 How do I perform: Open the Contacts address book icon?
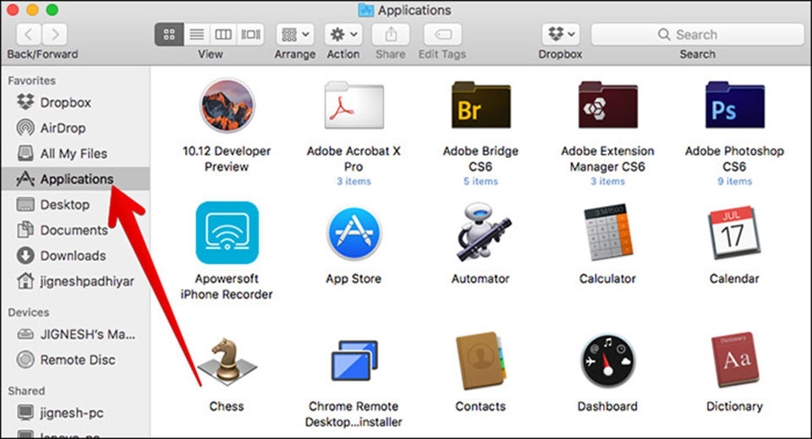(480, 360)
